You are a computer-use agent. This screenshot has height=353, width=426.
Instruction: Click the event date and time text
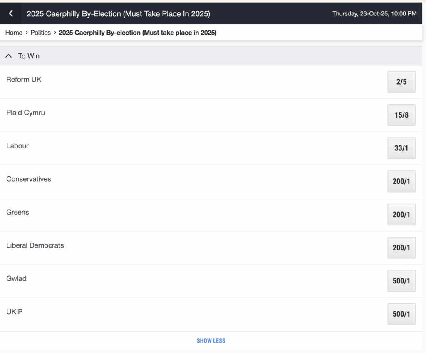[x=374, y=14]
